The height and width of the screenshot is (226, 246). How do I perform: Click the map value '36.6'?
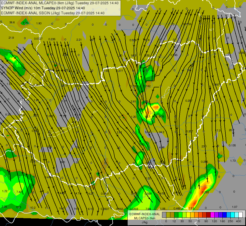pos(12,22)
